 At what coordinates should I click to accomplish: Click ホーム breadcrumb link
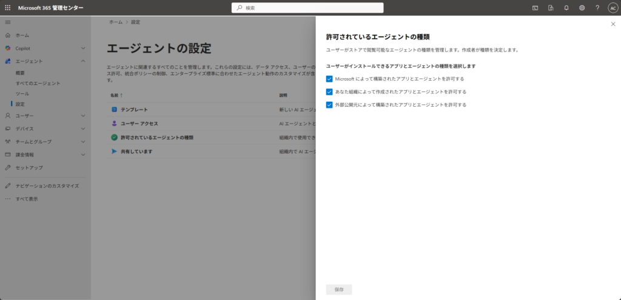pos(115,22)
